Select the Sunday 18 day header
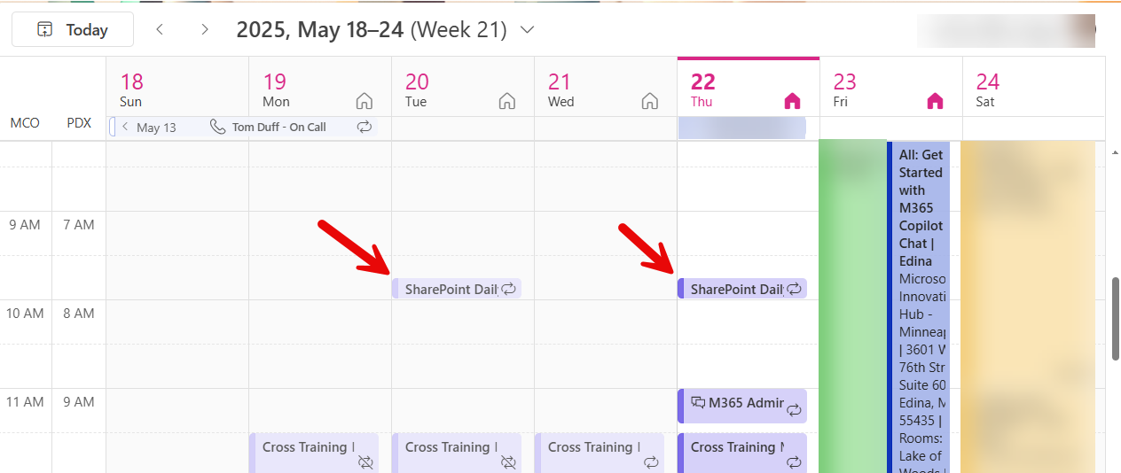Image resolution: width=1121 pixels, height=473 pixels. point(131,89)
